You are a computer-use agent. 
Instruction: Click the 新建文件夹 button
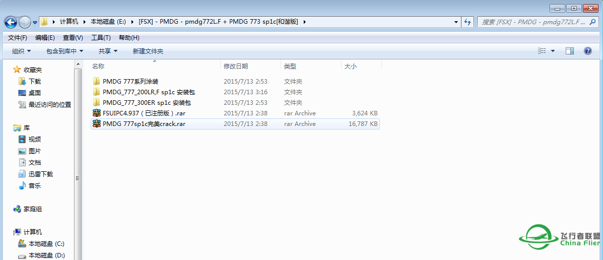[148, 51]
